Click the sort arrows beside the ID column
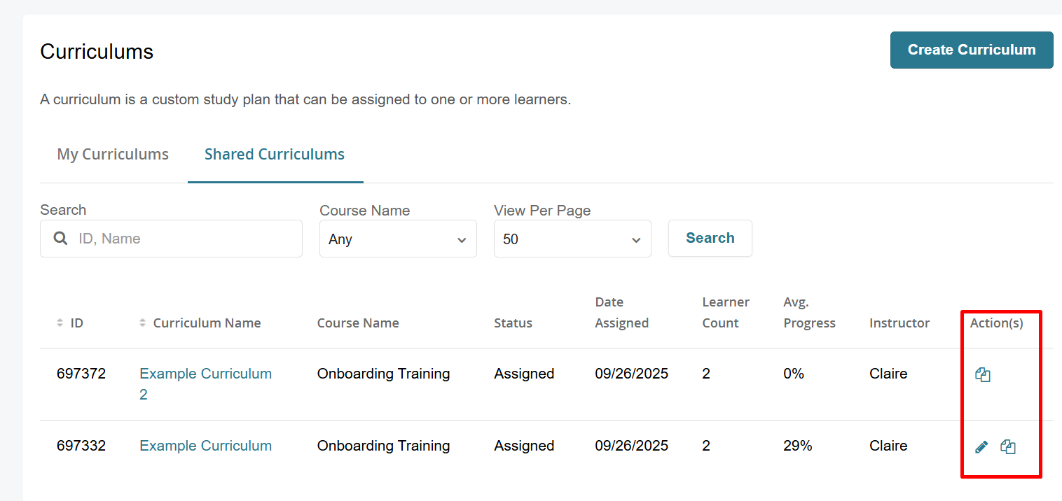This screenshot has width=1062, height=501. click(x=60, y=323)
